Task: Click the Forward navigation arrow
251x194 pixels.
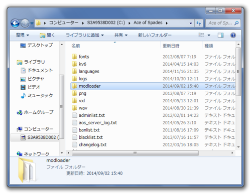Action: point(25,23)
